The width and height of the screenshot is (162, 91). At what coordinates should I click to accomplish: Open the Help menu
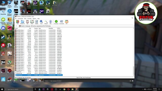pyautogui.click(x=38, y=18)
